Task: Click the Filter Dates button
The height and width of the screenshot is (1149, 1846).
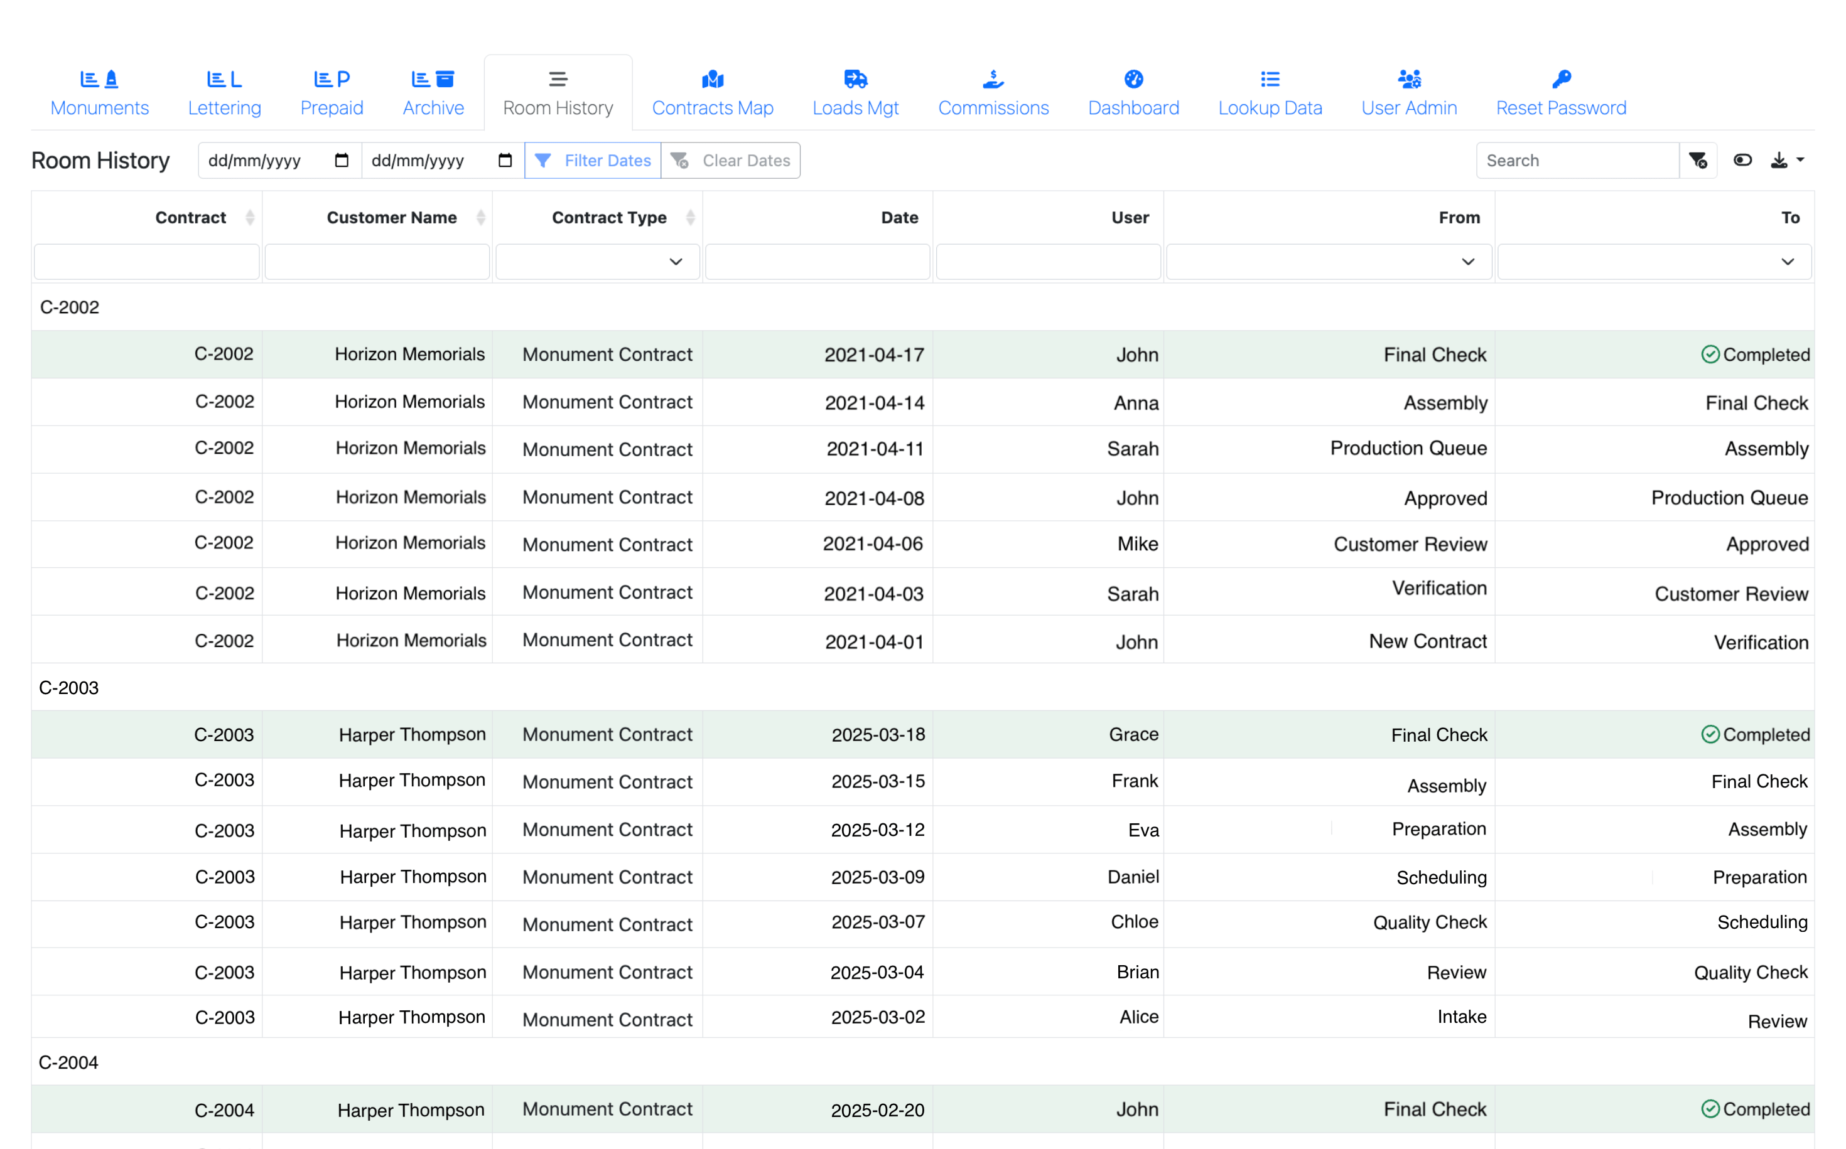Action: tap(592, 161)
